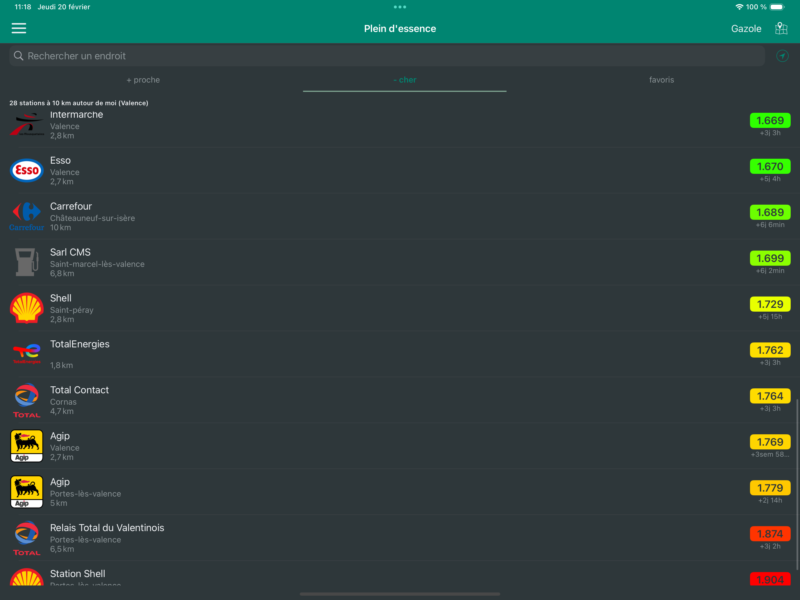
Task: Tap the search magnifier icon
Action: pos(18,56)
